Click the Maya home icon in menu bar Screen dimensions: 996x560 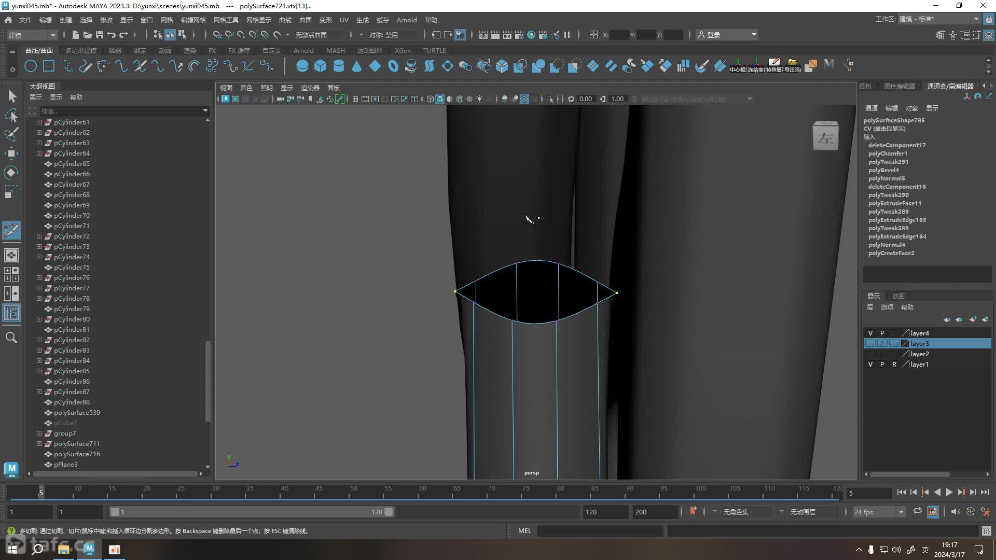[8, 20]
